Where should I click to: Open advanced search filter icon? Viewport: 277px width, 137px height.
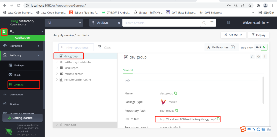[x=212, y=23]
